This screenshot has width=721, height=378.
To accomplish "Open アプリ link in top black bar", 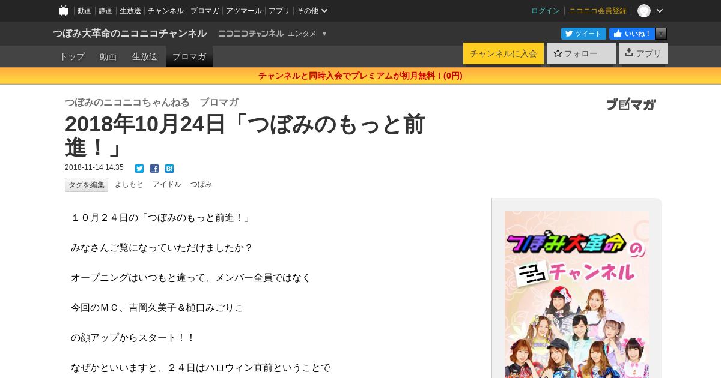I will (279, 11).
